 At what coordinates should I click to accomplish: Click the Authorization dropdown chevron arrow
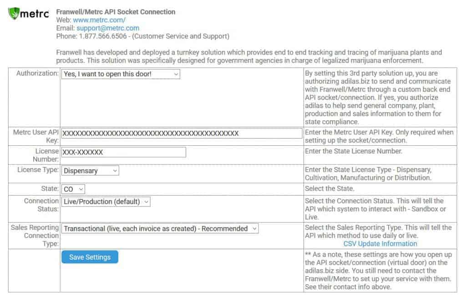pyautogui.click(x=176, y=74)
